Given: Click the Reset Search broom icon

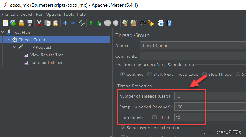Looking at the screenshot, I should pyautogui.click(x=151, y=23).
